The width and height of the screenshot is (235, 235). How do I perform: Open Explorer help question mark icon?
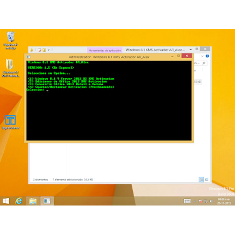pos(207,56)
